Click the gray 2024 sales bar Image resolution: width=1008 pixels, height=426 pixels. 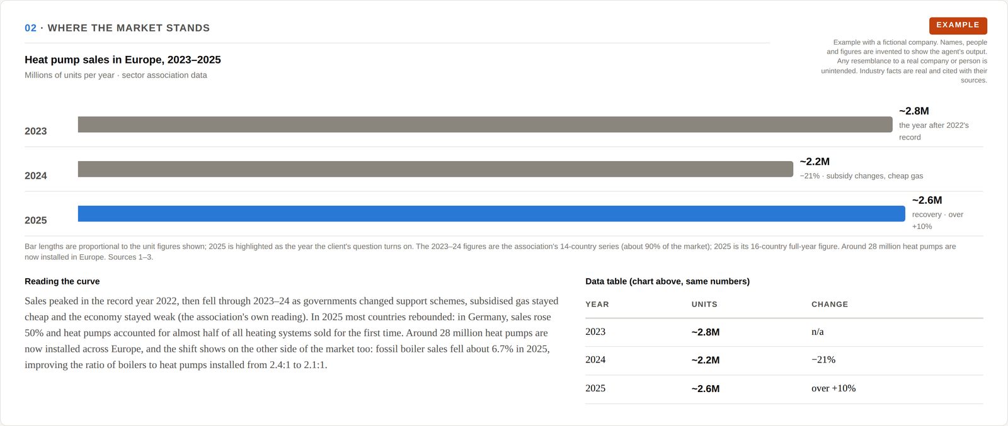[x=435, y=169]
